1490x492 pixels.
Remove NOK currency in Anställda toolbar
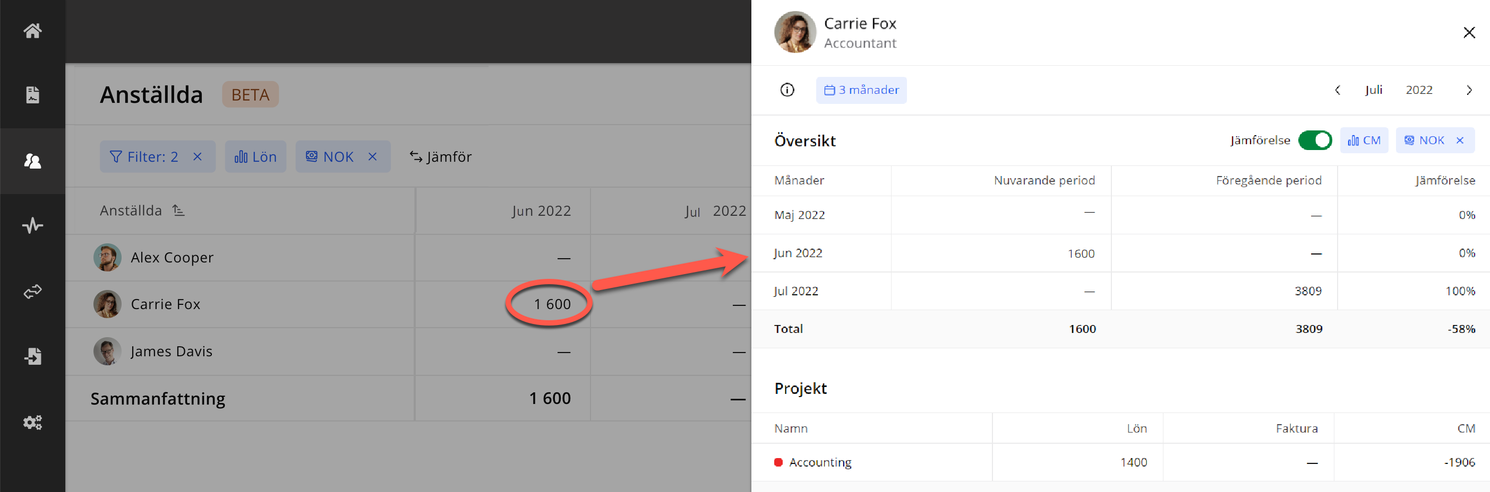click(373, 156)
